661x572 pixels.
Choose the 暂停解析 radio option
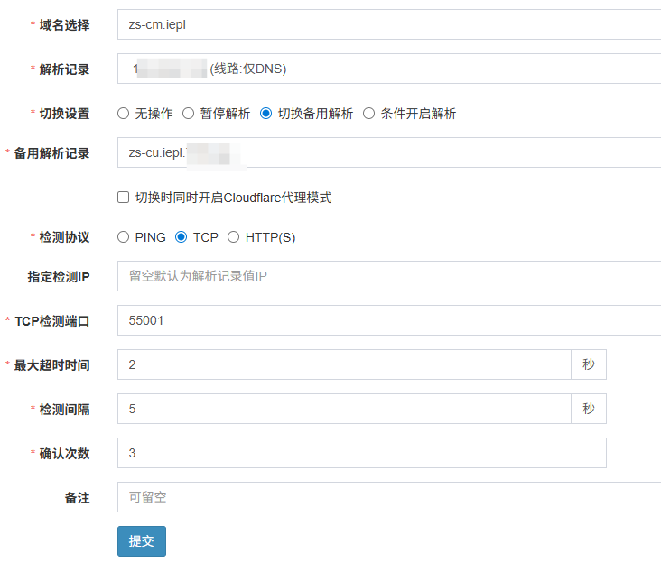click(189, 114)
